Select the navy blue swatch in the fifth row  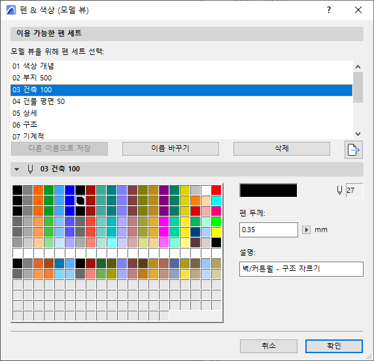click(195, 232)
